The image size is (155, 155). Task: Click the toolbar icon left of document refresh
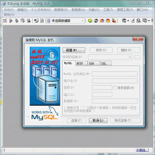pos(36,21)
